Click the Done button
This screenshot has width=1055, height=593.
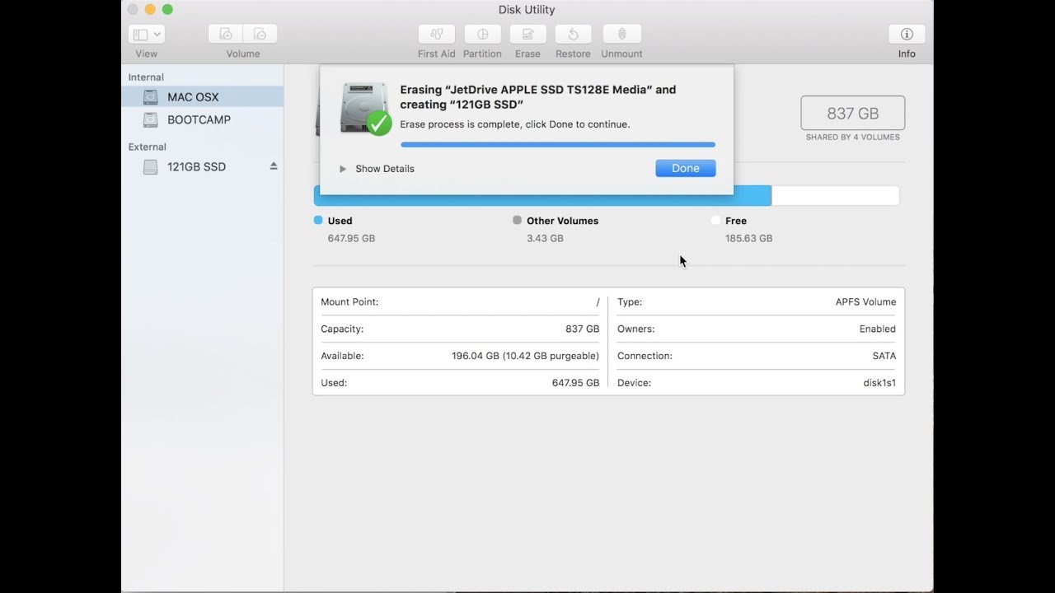coord(686,168)
